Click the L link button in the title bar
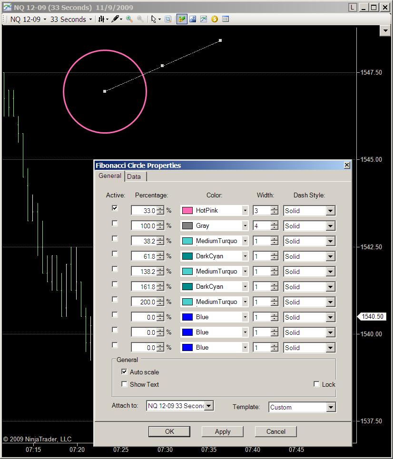The width and height of the screenshot is (393, 459). (x=352, y=7)
